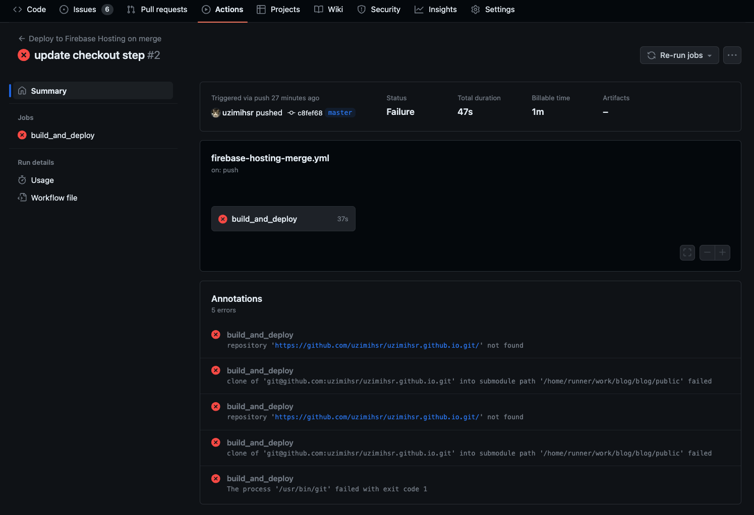Click the firebase-hosting-merge.yml heading

270,158
